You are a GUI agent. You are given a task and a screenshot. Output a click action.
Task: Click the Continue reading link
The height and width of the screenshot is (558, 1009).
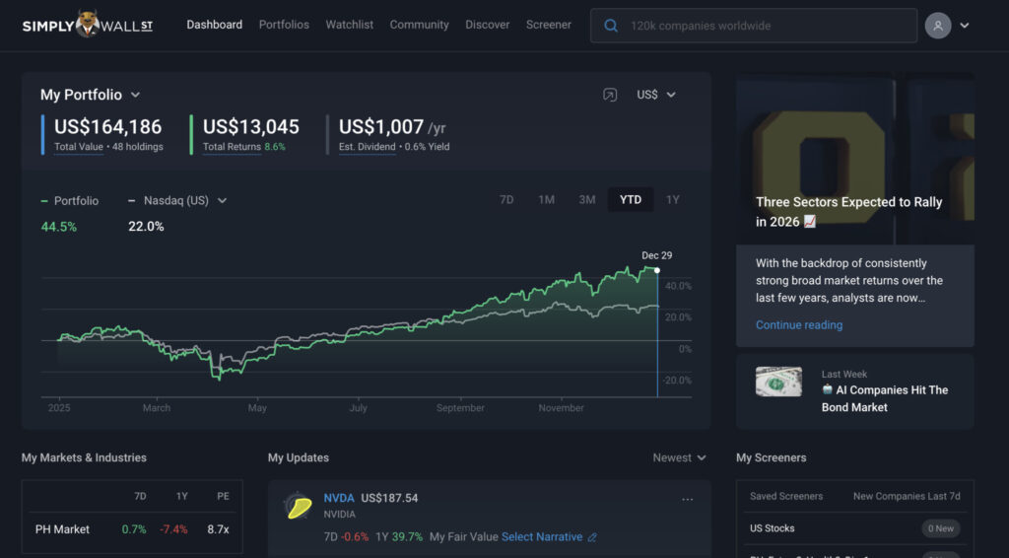(799, 325)
